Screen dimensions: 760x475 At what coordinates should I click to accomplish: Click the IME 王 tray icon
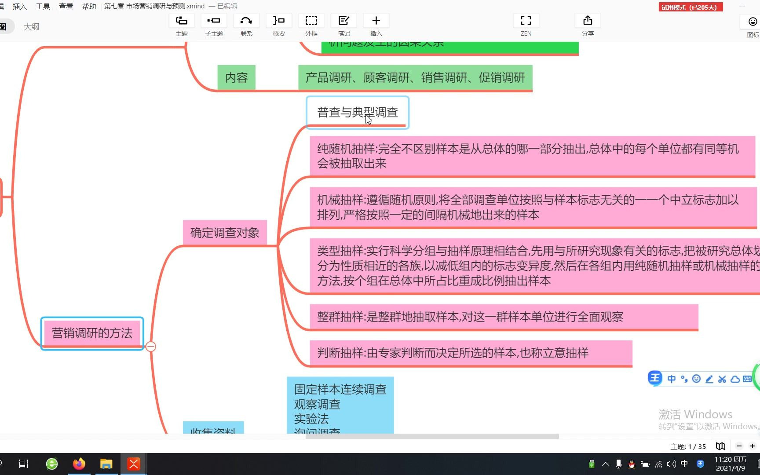[700, 464]
